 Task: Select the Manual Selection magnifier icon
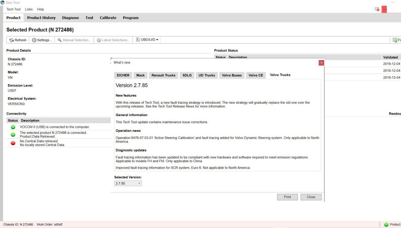[x=59, y=40]
